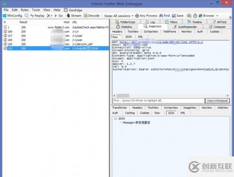The image size is (234, 177).
Task: Select request WebForms inspector tab
Action: 169,32
